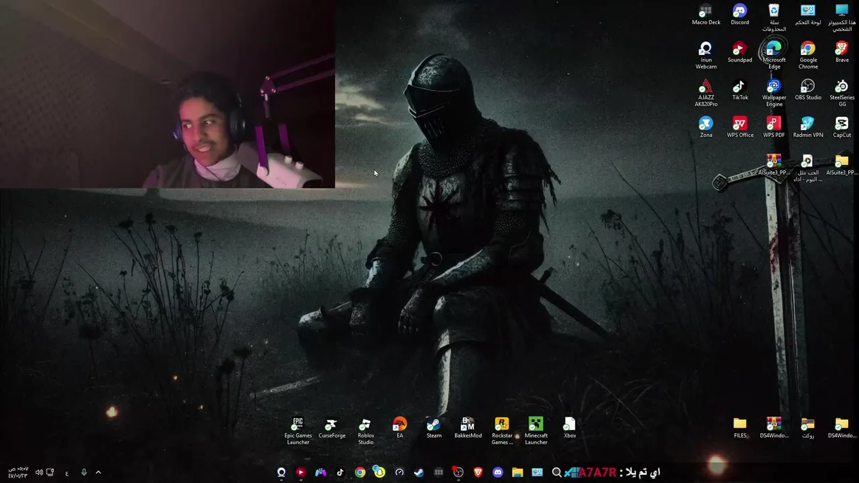Screen dimensions: 859x483
Task: Launch the Roblox Studio desktop icon
Action: [x=366, y=431]
